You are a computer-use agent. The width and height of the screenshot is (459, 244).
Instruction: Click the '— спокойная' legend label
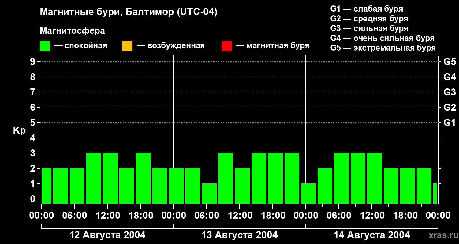click(x=81, y=46)
